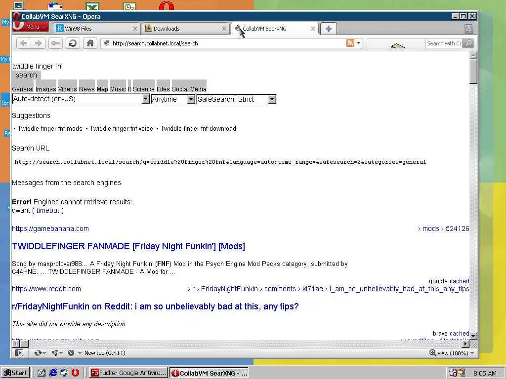Click the toolbar search magnifier button
Viewport: 506px width, 379px height.
468,43
